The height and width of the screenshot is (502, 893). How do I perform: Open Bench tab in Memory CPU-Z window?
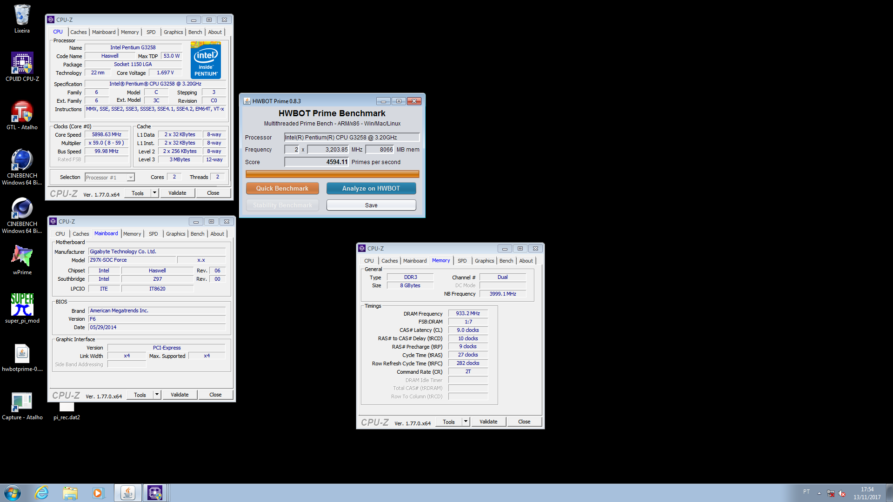click(506, 261)
